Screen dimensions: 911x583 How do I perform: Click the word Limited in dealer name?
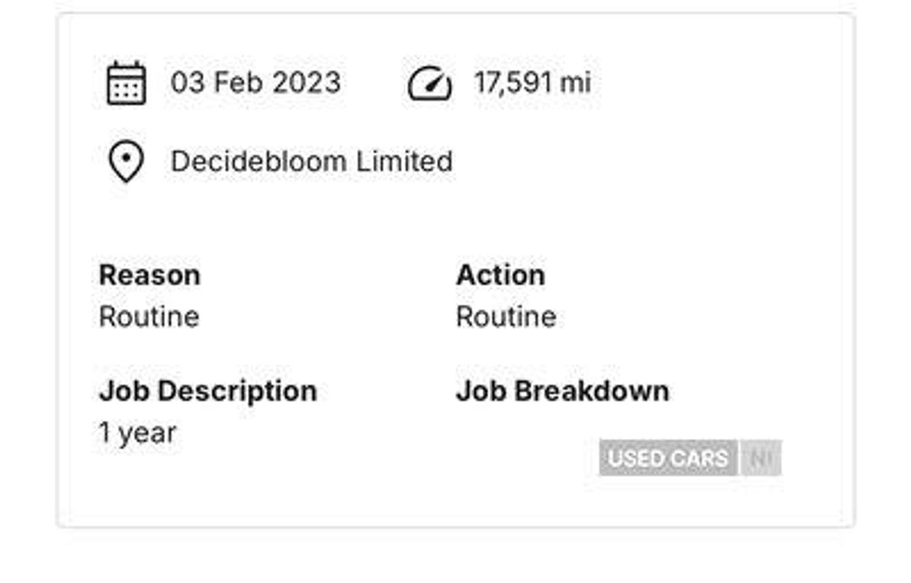pyautogui.click(x=404, y=161)
